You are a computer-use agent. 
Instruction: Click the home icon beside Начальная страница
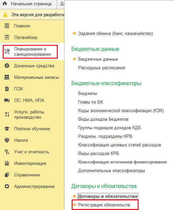click(5, 4)
